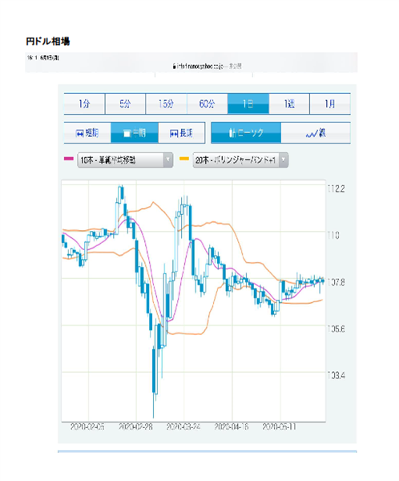Set chart range to 長期 long term
This screenshot has height=481, width=399.
click(182, 133)
